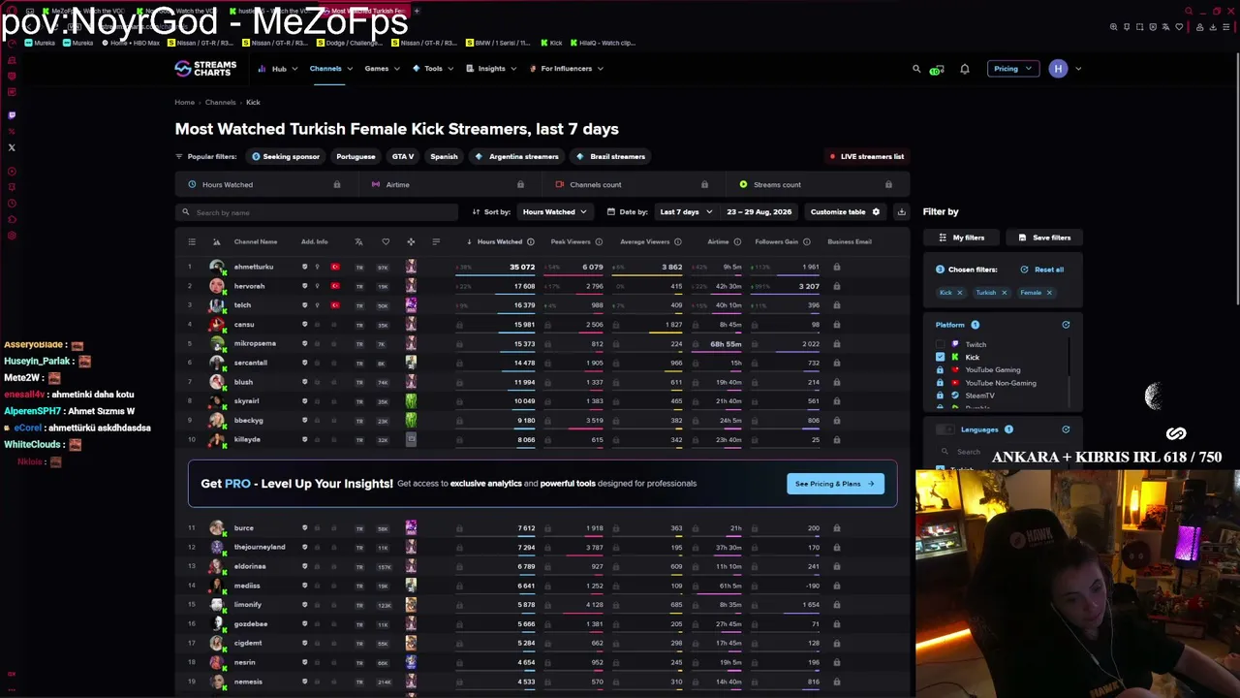Screen dimensions: 1240x698
Task: Go to Home in the breadcrumb
Action: click(x=184, y=102)
